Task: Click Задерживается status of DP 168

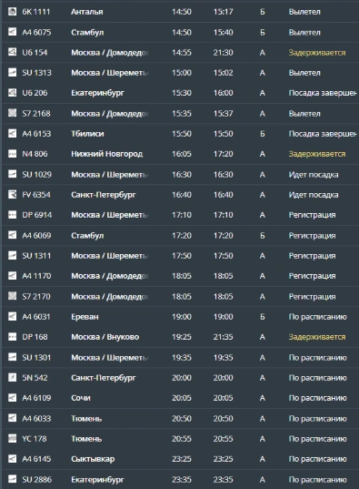Action: click(x=317, y=337)
